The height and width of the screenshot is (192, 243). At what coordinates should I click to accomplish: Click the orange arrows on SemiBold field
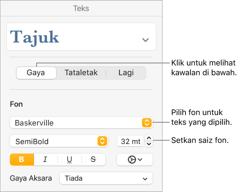tap(102, 141)
